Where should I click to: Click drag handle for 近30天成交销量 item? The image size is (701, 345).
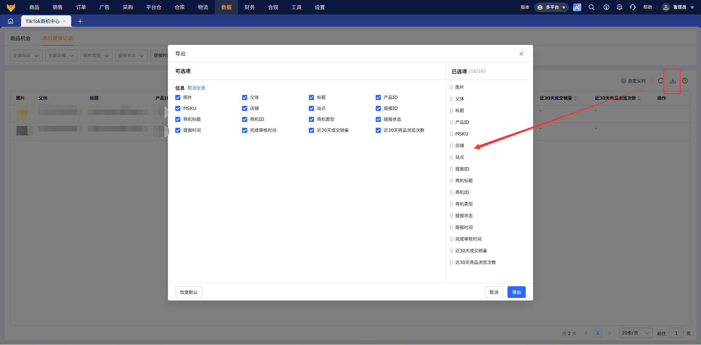pos(451,251)
